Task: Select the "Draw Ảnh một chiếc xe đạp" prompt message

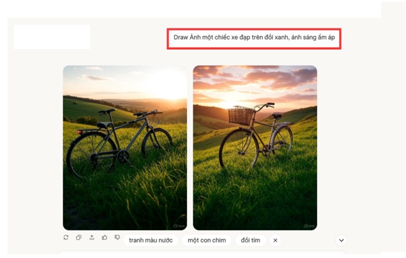Action: point(254,37)
